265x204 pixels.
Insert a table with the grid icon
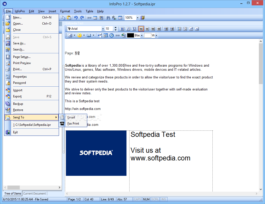95,18
